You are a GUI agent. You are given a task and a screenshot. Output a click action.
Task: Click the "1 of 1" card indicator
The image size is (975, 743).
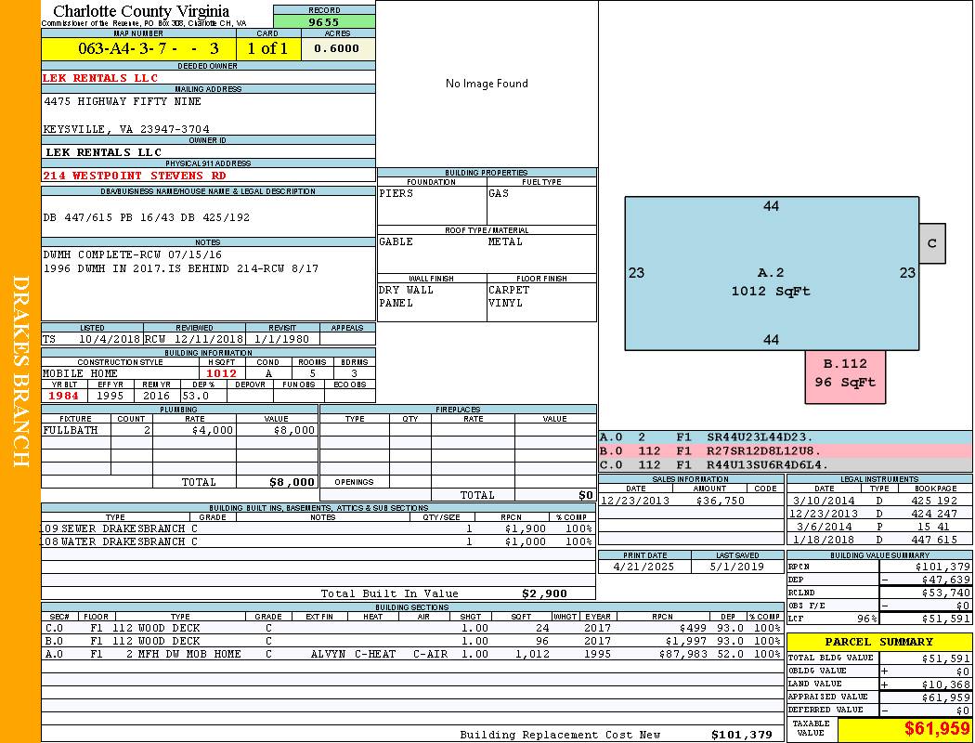click(268, 48)
